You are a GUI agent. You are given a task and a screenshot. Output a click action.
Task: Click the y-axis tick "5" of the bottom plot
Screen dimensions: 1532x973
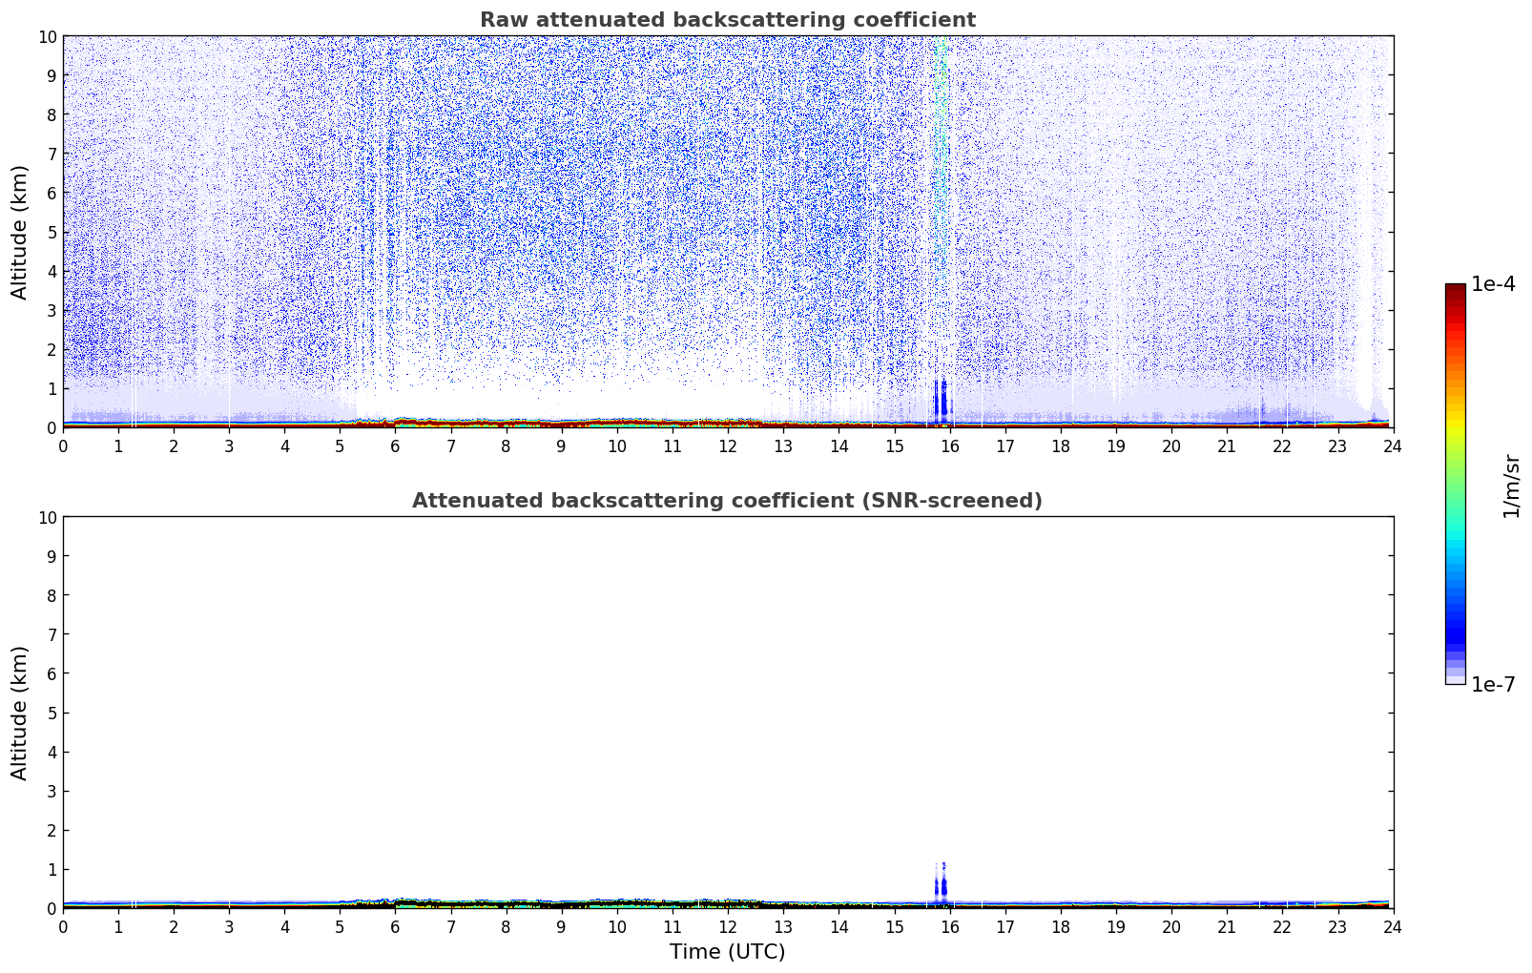pos(52,713)
